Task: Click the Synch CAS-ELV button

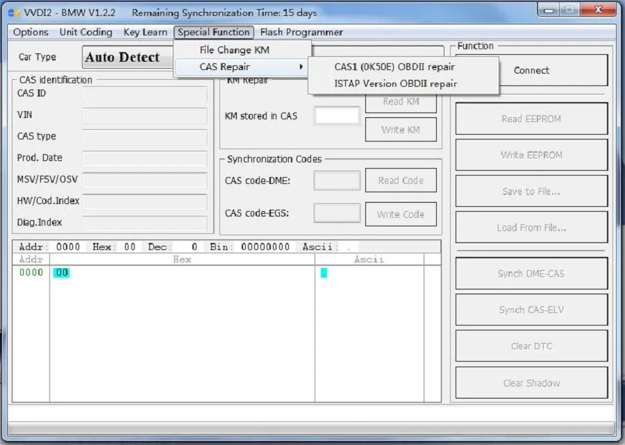Action: coord(531,310)
